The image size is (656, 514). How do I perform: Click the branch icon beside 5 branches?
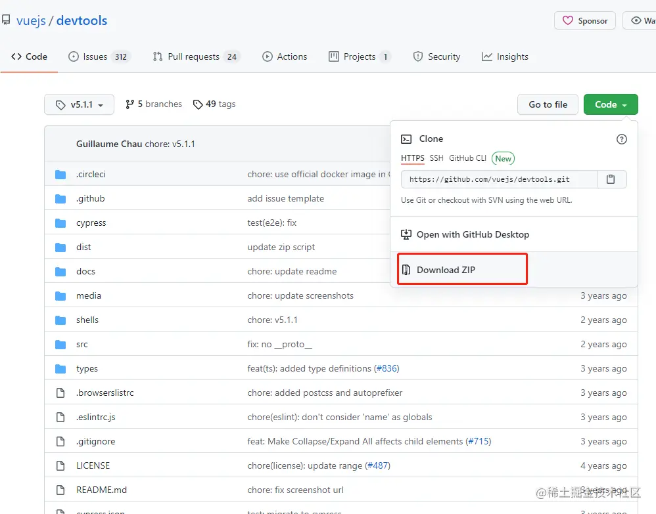click(x=129, y=104)
